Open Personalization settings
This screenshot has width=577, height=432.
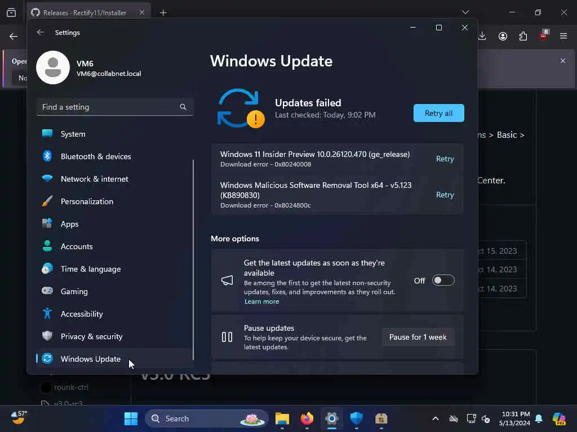115,201
